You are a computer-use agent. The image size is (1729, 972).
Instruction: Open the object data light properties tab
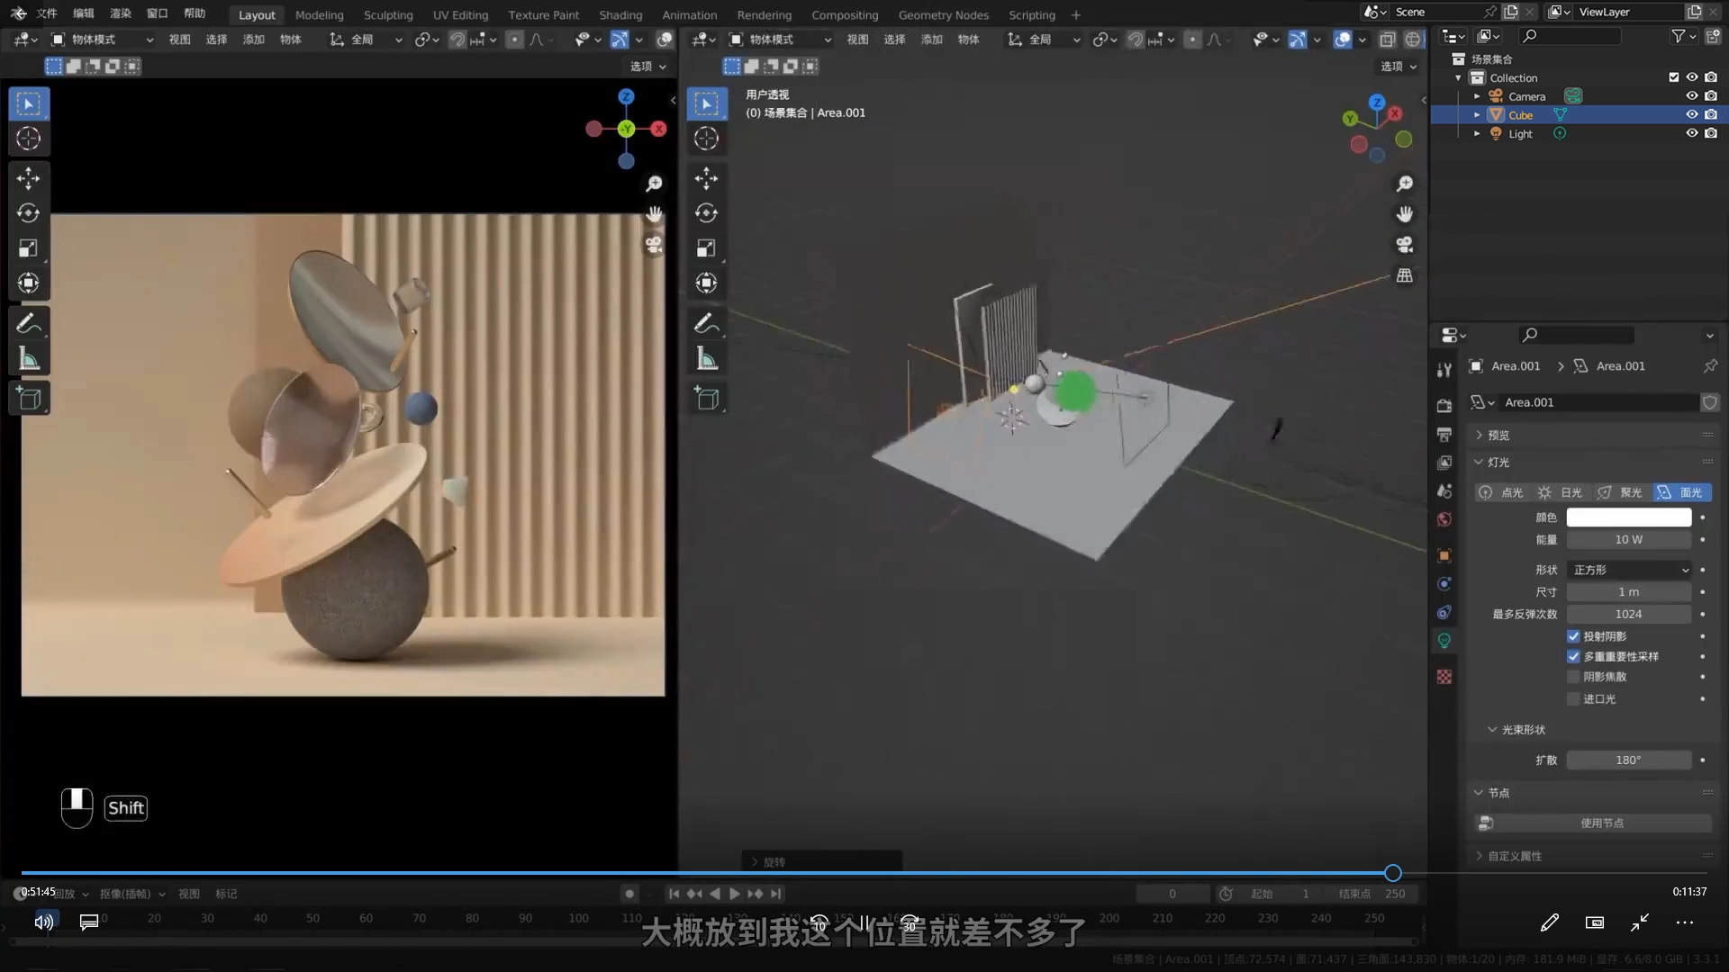tap(1444, 641)
